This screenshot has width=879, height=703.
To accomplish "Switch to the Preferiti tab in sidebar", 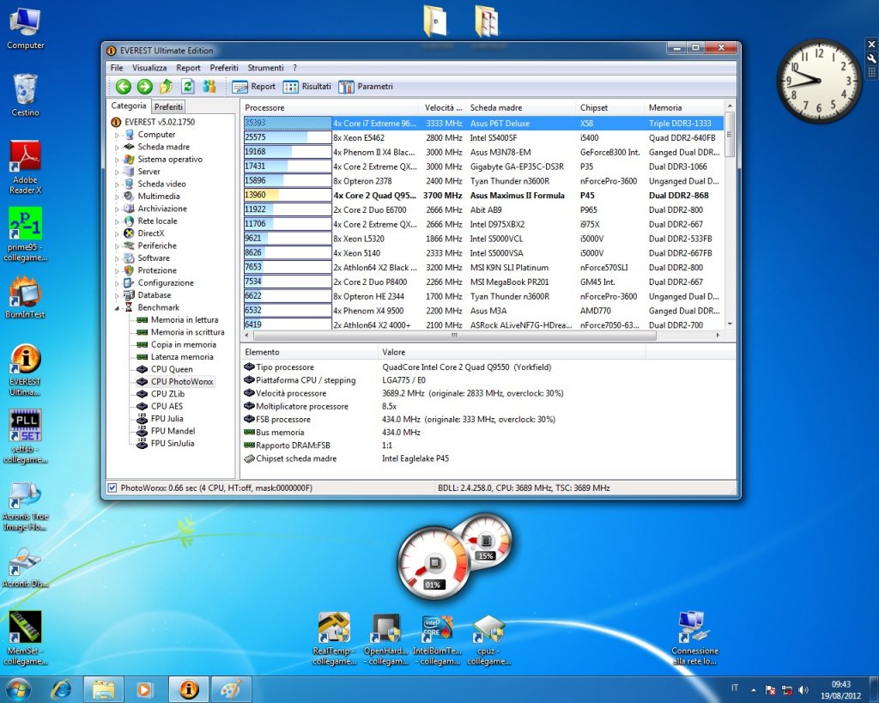I will [x=168, y=106].
